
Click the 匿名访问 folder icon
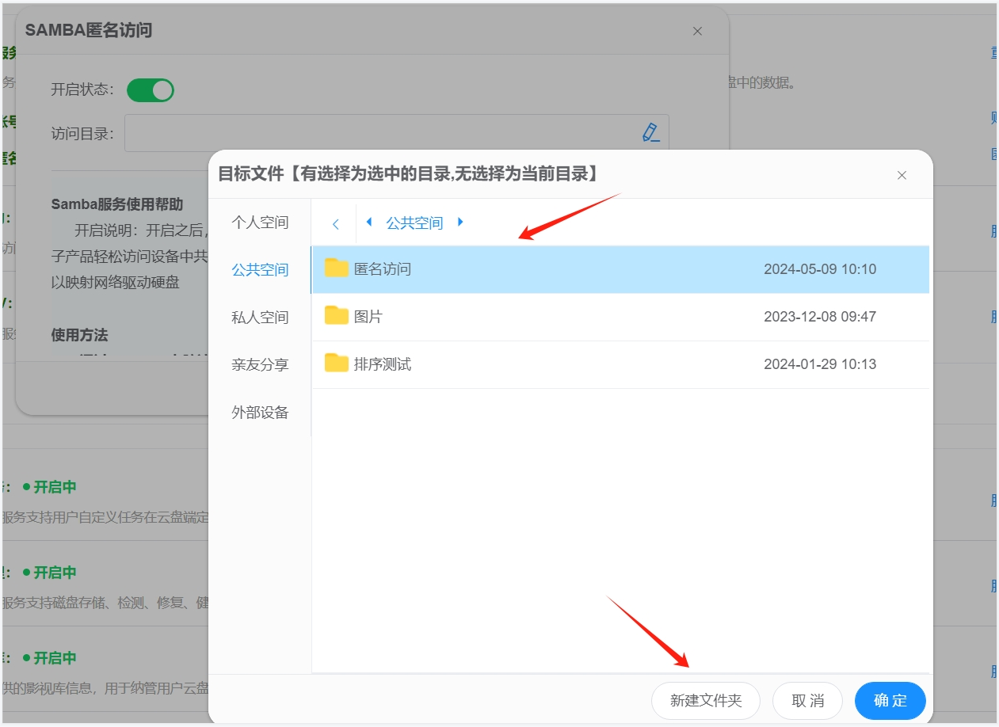coord(337,268)
